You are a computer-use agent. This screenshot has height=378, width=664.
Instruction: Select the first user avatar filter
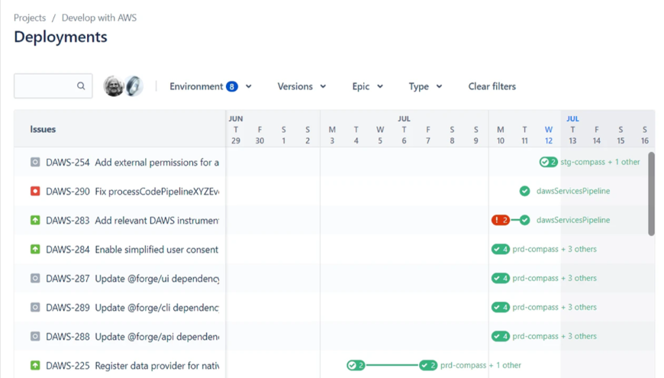coord(114,86)
